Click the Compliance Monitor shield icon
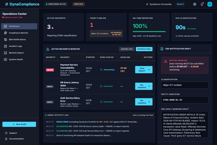The image size is (217, 145). [5, 33]
